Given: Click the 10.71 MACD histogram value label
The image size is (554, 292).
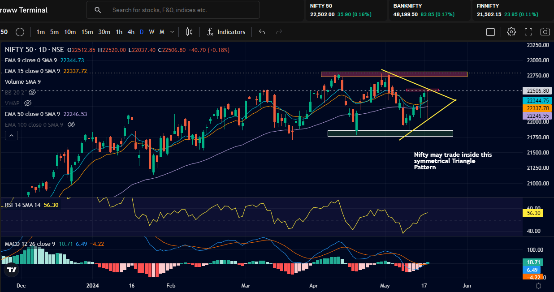Looking at the screenshot, I should pyautogui.click(x=533, y=262).
